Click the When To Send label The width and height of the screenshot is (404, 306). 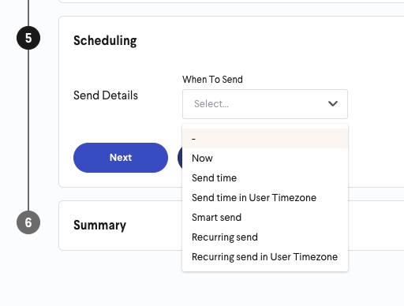(x=212, y=80)
